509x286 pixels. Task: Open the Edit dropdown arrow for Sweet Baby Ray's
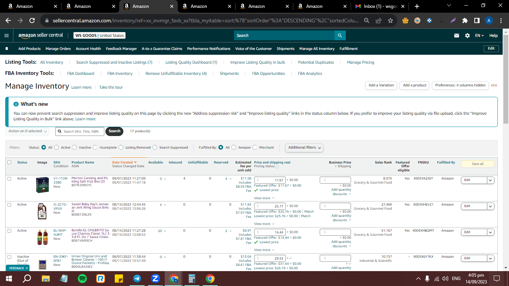[x=491, y=206]
